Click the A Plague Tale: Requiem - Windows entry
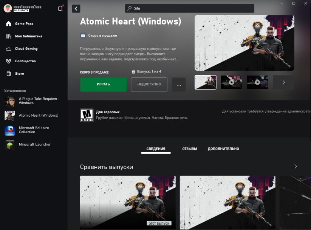Viewport: 311px width, 230px height. (x=39, y=101)
